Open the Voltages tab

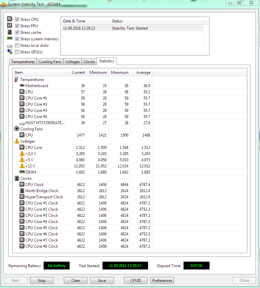pos(72,62)
